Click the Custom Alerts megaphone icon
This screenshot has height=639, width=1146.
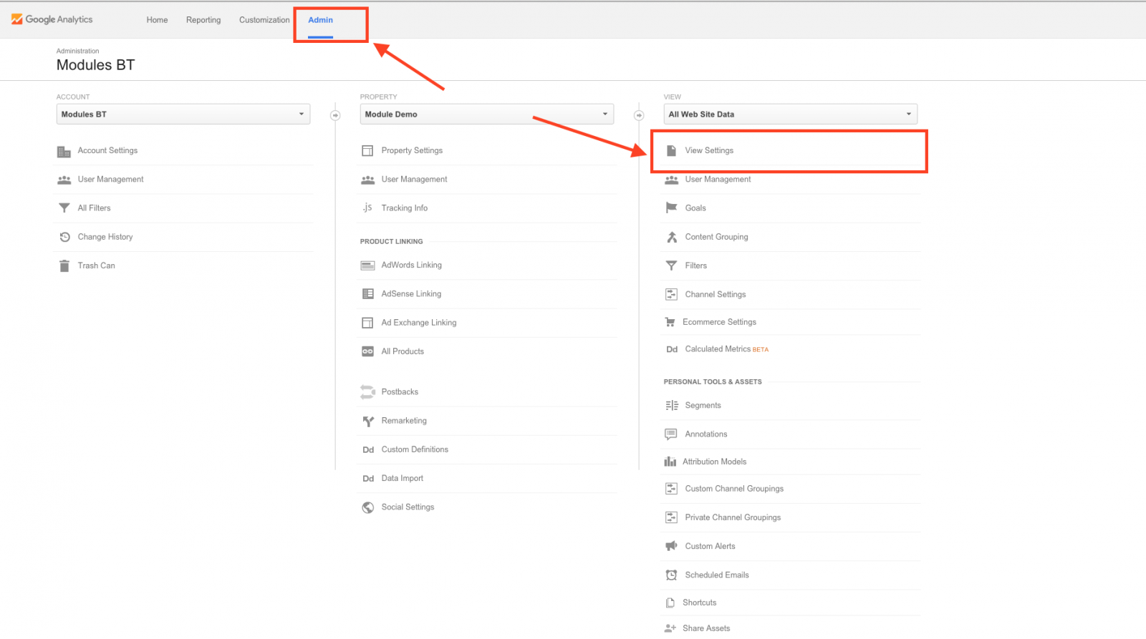pyautogui.click(x=671, y=546)
